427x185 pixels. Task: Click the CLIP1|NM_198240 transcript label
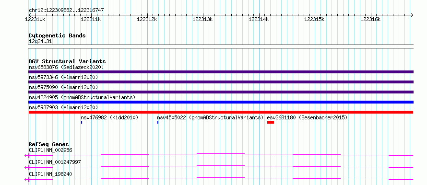[x=50, y=174]
